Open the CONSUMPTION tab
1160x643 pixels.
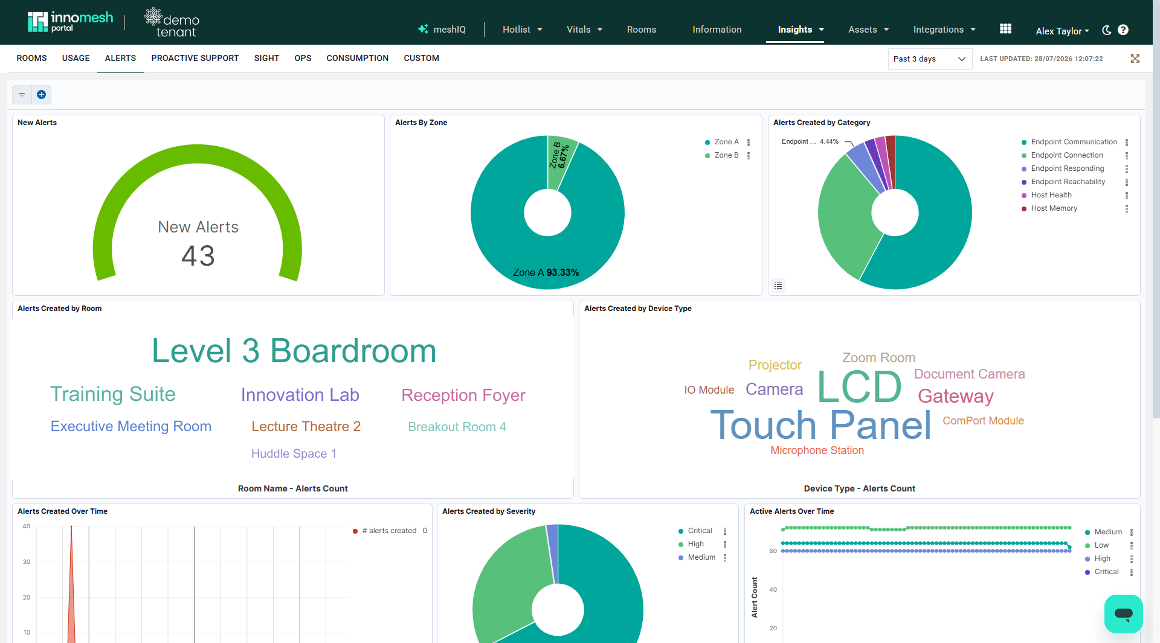tap(358, 59)
